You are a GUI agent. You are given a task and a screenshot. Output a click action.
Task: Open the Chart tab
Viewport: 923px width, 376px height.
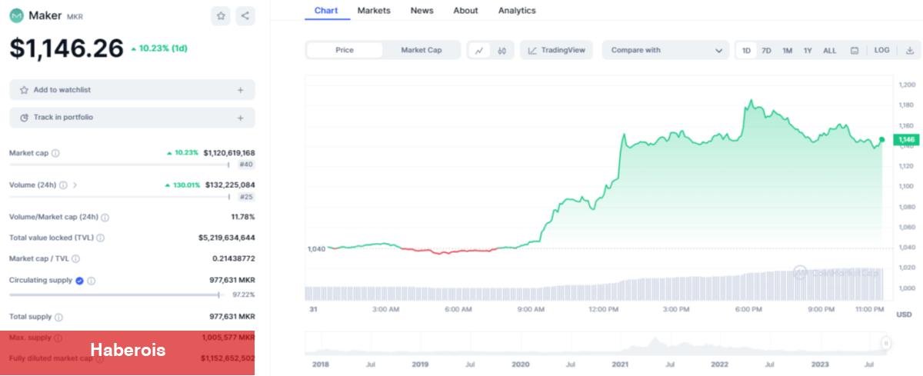click(x=326, y=11)
